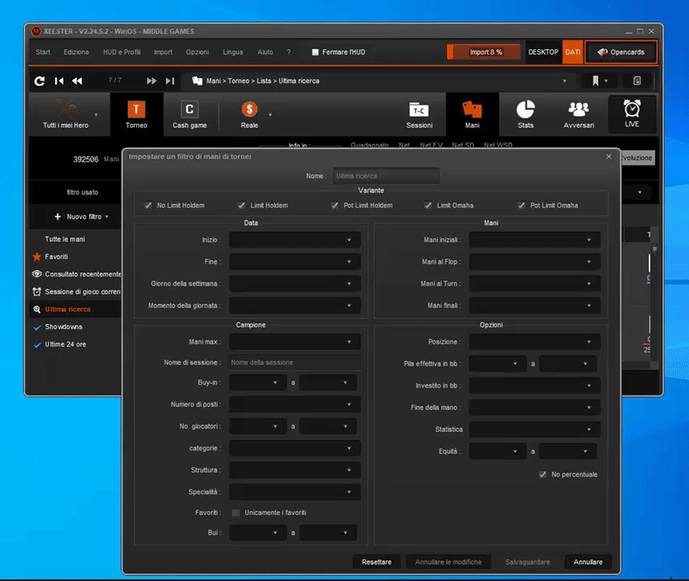Open Giorno della settimana dropdown

pos(294,284)
